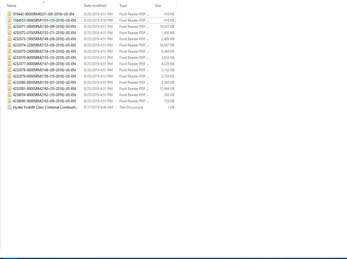Click the PDF icon for 4232079-8000SRM2158
Screen dimensions: 347x259
tap(9, 76)
